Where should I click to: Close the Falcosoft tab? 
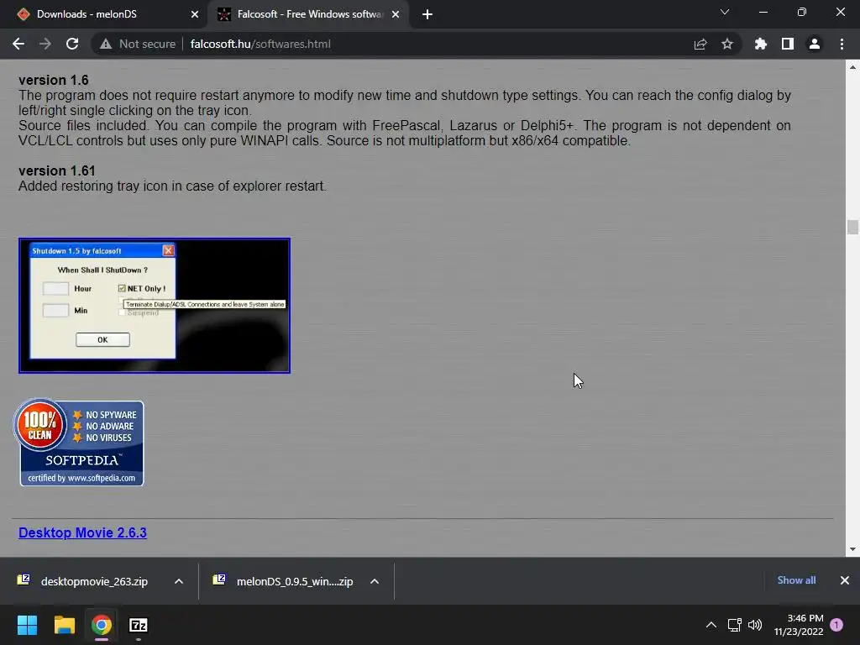396,15
